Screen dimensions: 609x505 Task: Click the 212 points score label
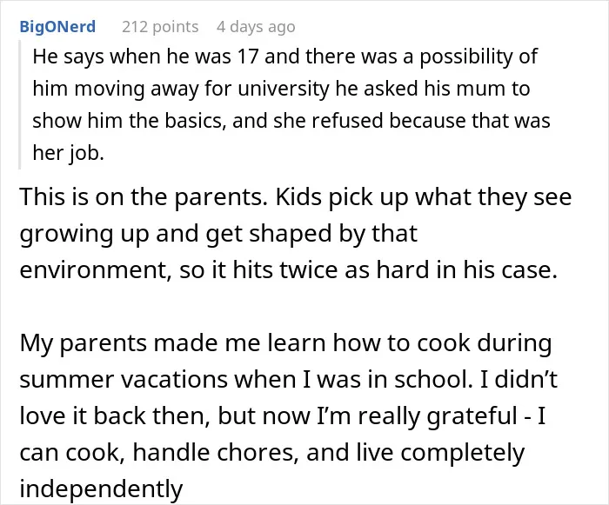click(x=160, y=27)
